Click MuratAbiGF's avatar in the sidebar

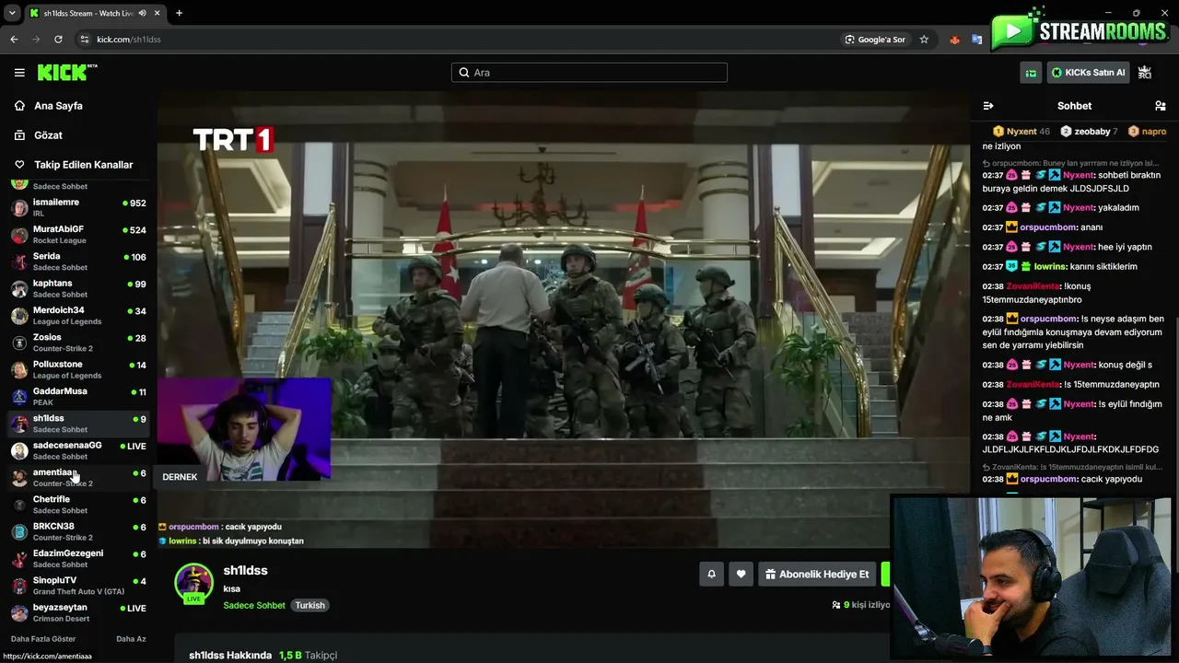tap(19, 234)
